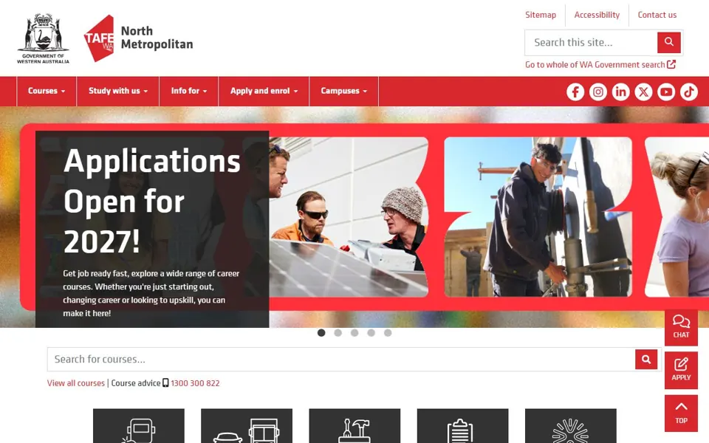Click the course search magnifier button

pyautogui.click(x=646, y=360)
